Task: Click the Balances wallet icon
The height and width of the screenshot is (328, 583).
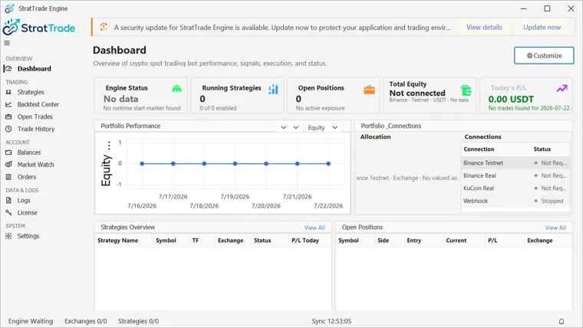Action: 8,153
